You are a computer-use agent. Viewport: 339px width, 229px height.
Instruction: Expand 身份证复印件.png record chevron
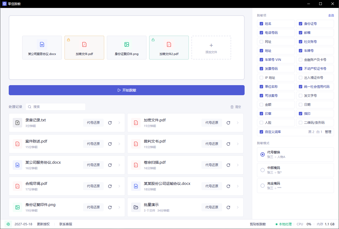(119, 207)
